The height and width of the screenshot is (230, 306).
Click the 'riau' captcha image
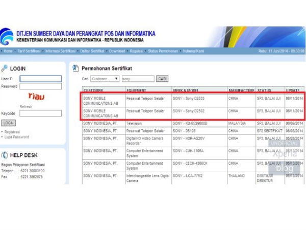pos(37,96)
